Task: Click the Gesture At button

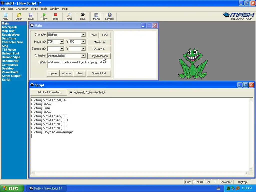Action: tap(99, 49)
